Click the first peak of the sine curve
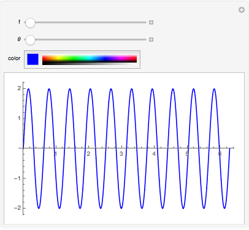Screen dimensions: 249x230 click(x=28, y=89)
